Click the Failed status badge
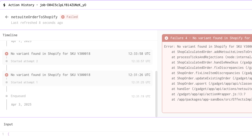This screenshot has width=252, height=136. point(69,17)
